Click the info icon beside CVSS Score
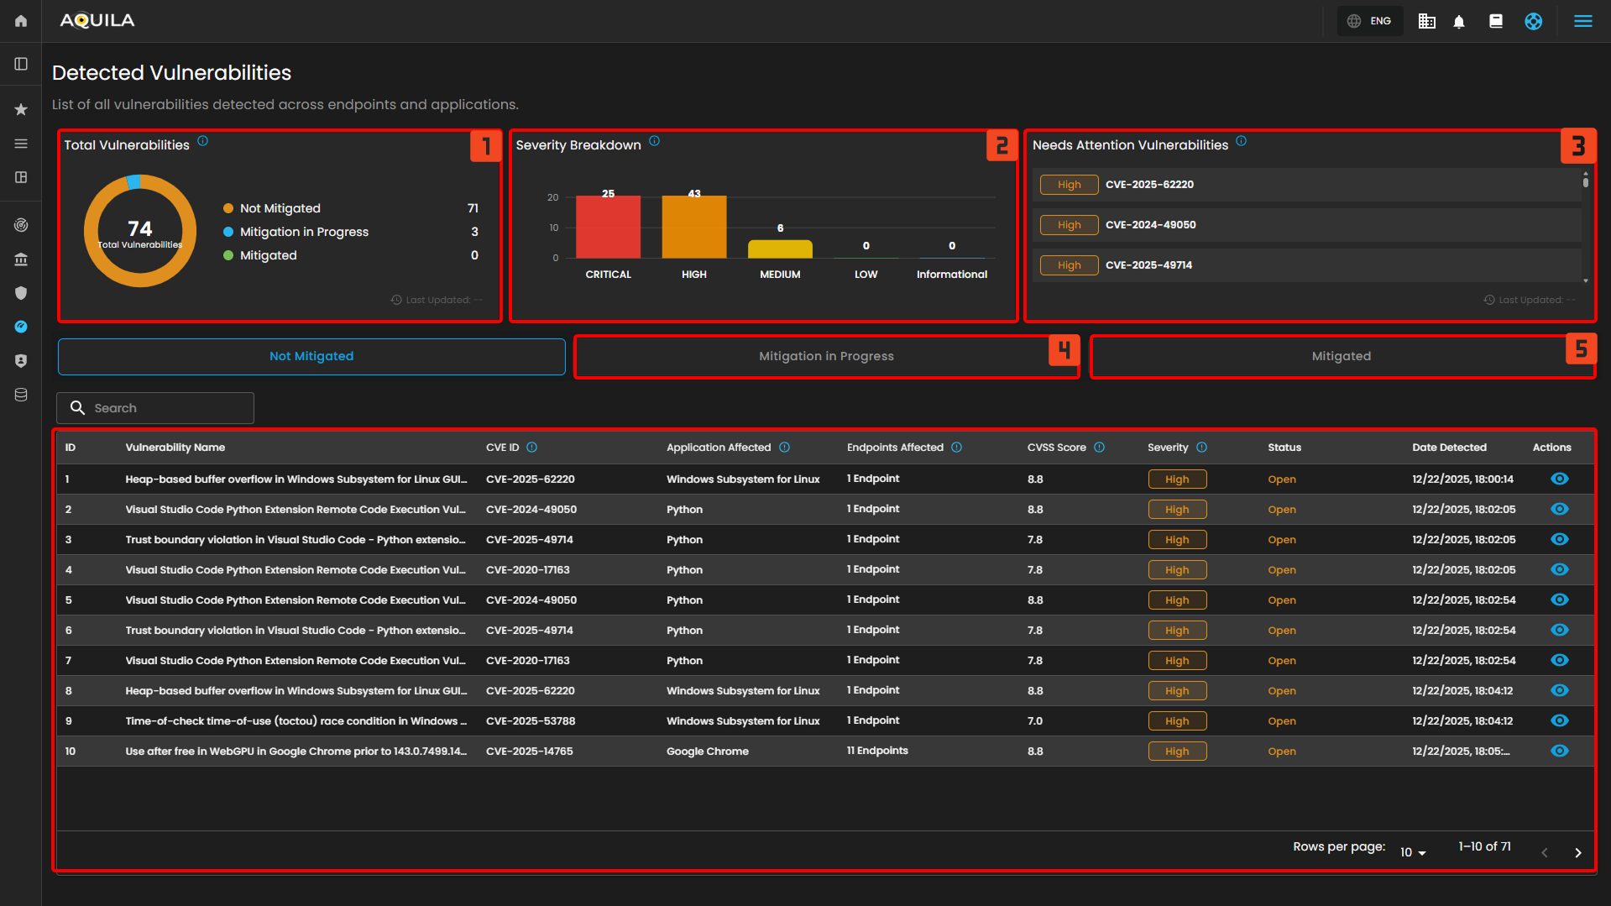 pyautogui.click(x=1099, y=448)
